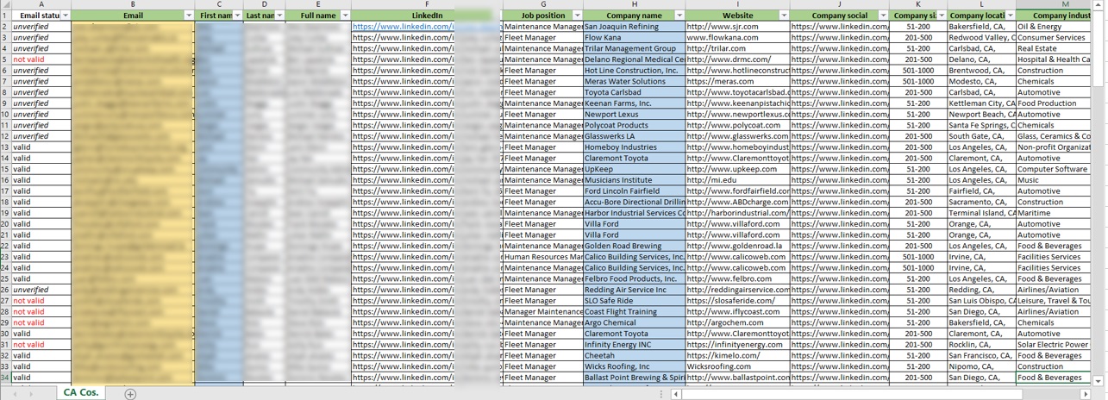The width and height of the screenshot is (1108, 400).
Task: Click the Bakersfield, CA location in row 2
Action: pyautogui.click(x=981, y=27)
